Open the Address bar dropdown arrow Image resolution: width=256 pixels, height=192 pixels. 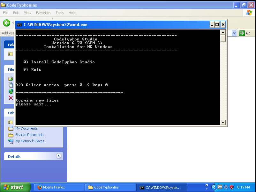pyautogui.click(x=234, y=33)
